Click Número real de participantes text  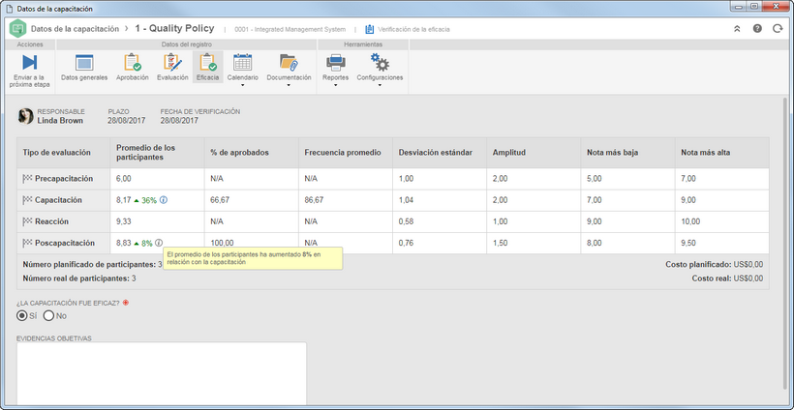coord(79,278)
